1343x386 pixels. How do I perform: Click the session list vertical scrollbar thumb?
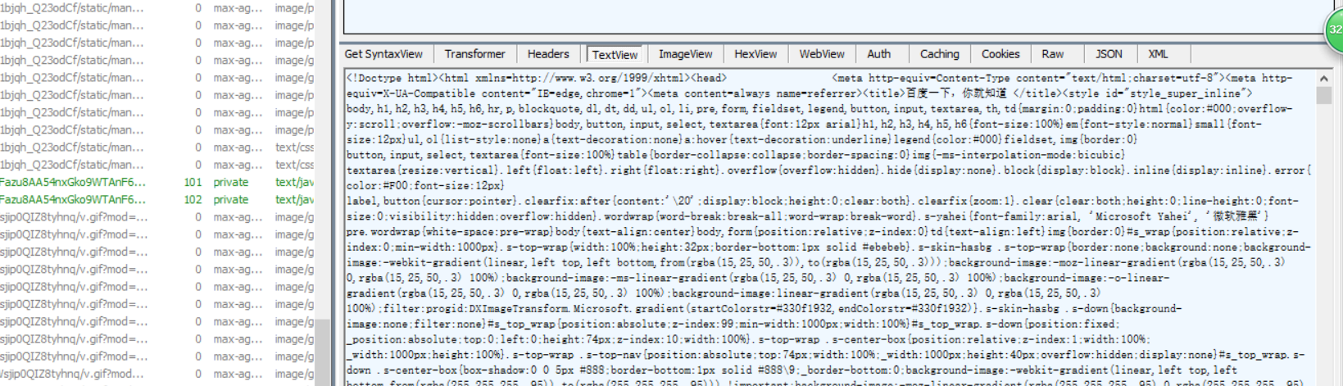click(x=323, y=352)
